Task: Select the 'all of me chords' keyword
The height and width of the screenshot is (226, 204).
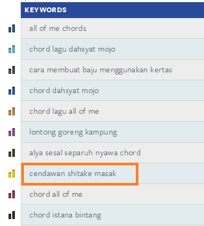Action: pos(58,28)
